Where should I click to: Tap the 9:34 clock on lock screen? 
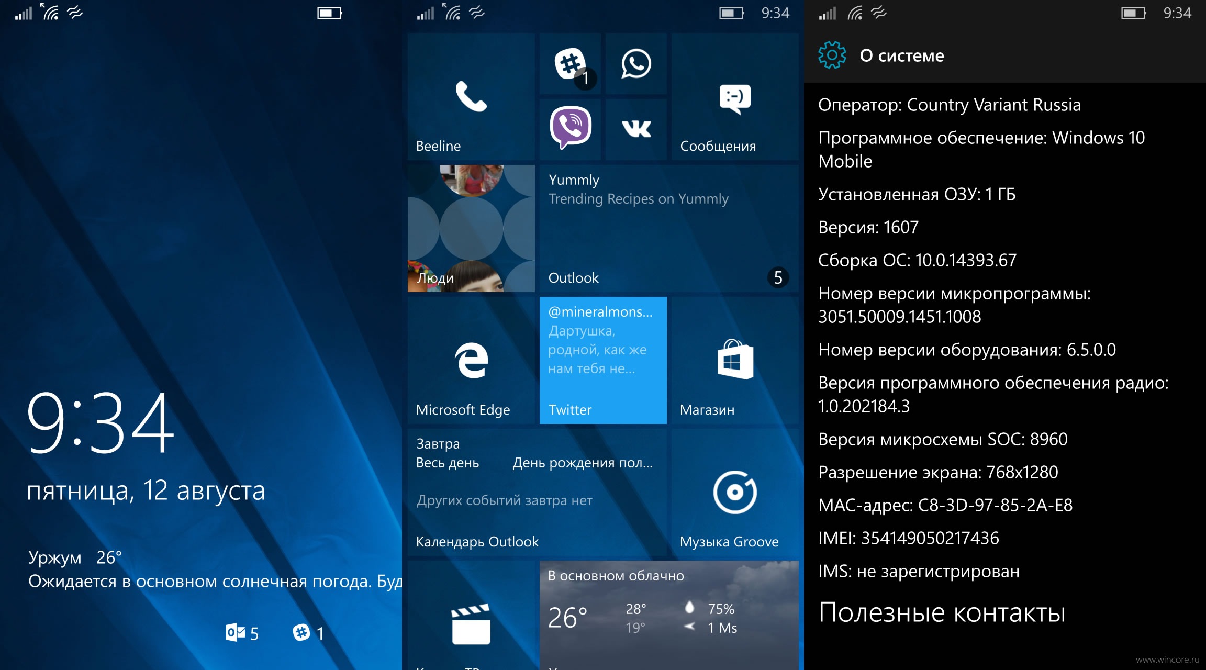[x=100, y=423]
